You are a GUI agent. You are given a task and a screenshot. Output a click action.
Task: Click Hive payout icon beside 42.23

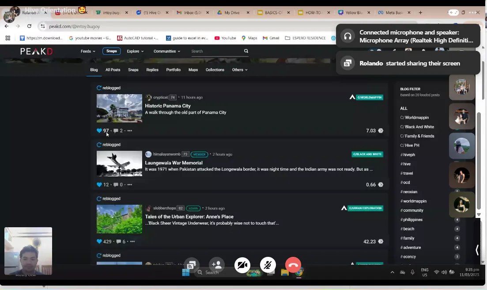[x=381, y=241]
